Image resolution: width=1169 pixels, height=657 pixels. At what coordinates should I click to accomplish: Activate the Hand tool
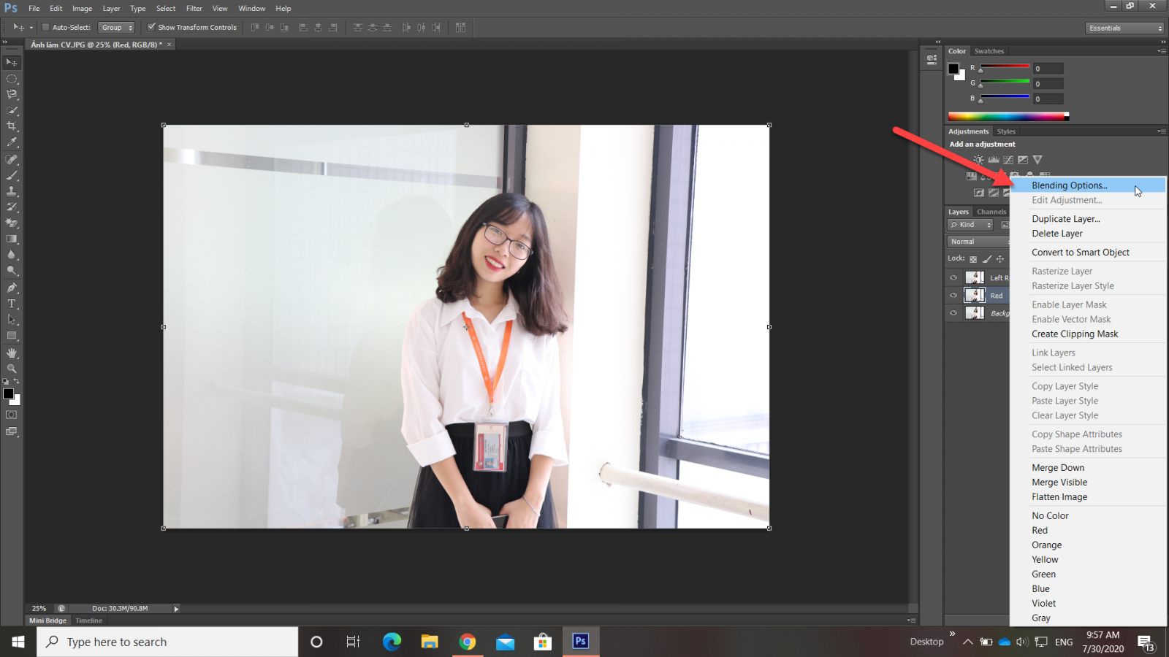point(12,353)
